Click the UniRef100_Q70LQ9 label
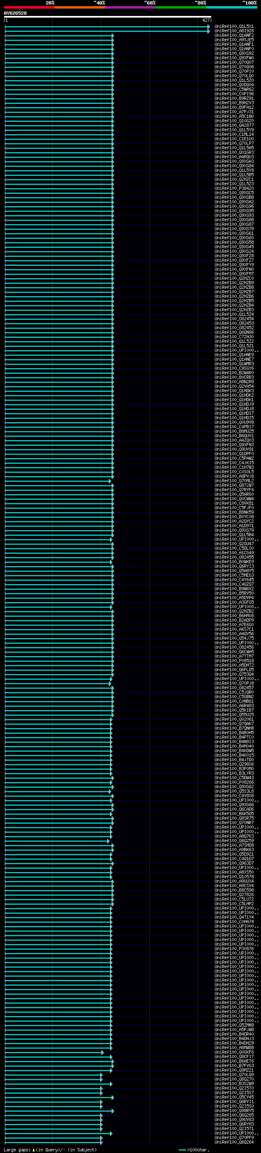The image size is (261, 1153). pos(234,1074)
